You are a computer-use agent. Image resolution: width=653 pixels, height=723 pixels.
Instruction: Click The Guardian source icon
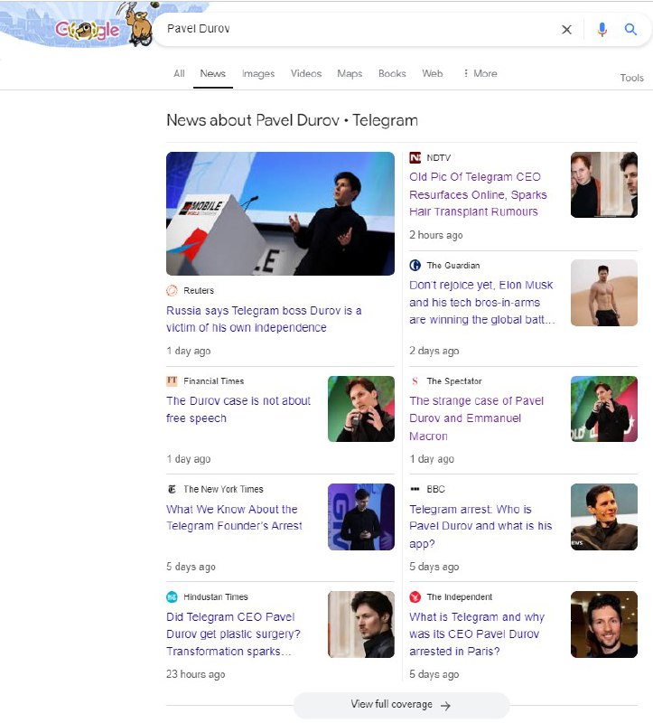(415, 265)
